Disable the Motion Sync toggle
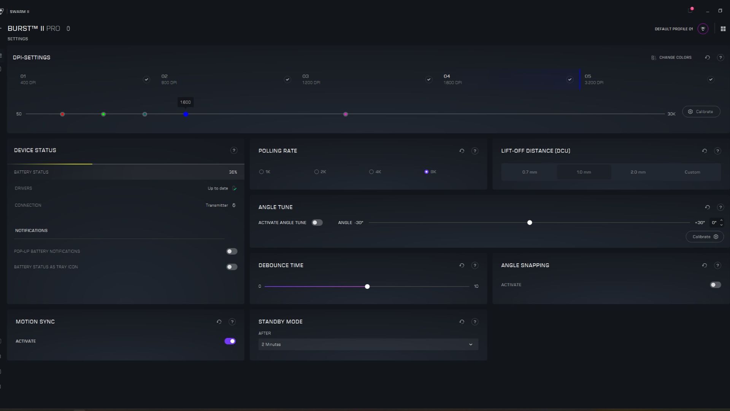The image size is (730, 411). 230,341
